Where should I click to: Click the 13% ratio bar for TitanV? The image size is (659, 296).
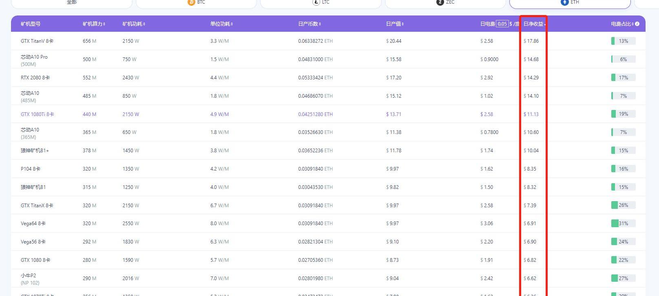tap(623, 41)
